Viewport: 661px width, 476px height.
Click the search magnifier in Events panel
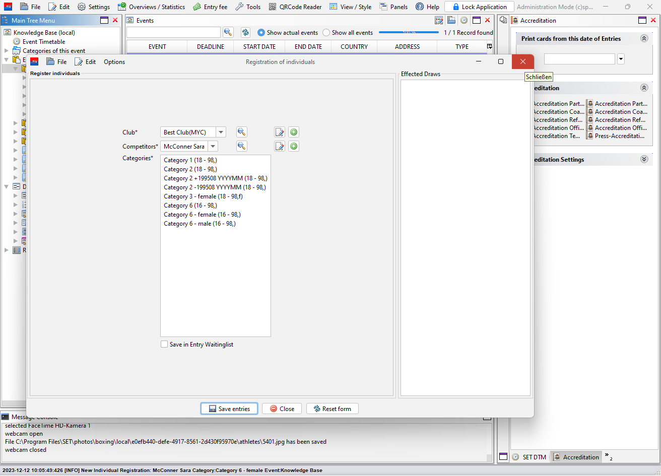(228, 32)
